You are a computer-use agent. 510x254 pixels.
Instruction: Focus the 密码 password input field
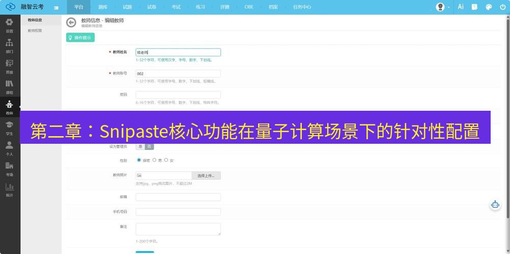[178, 95]
